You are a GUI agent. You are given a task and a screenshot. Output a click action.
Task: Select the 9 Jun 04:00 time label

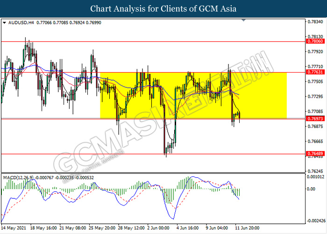point(217,228)
